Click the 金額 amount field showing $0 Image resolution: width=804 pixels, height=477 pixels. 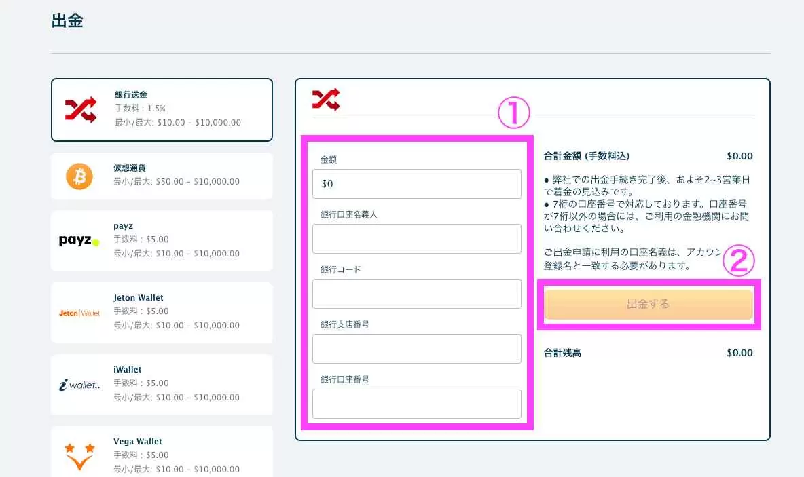416,183
